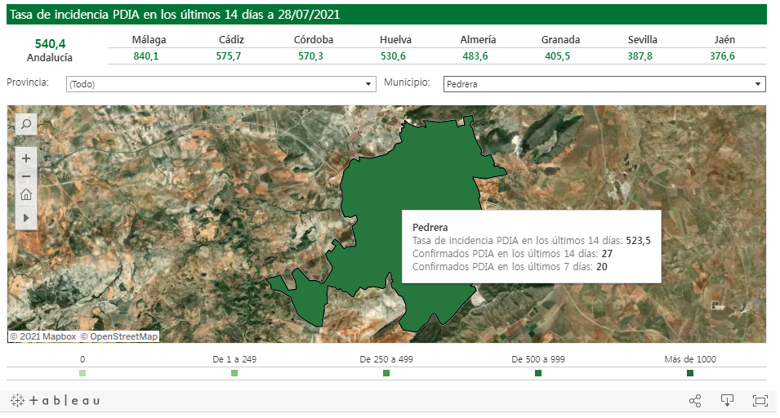Click the Tableau logo
This screenshot has width=780, height=418.
click(56, 401)
